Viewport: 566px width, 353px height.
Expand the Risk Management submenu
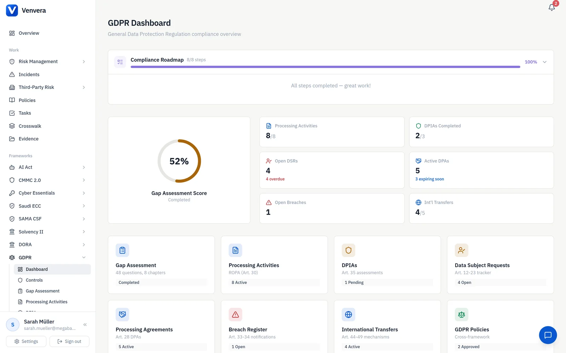(84, 61)
